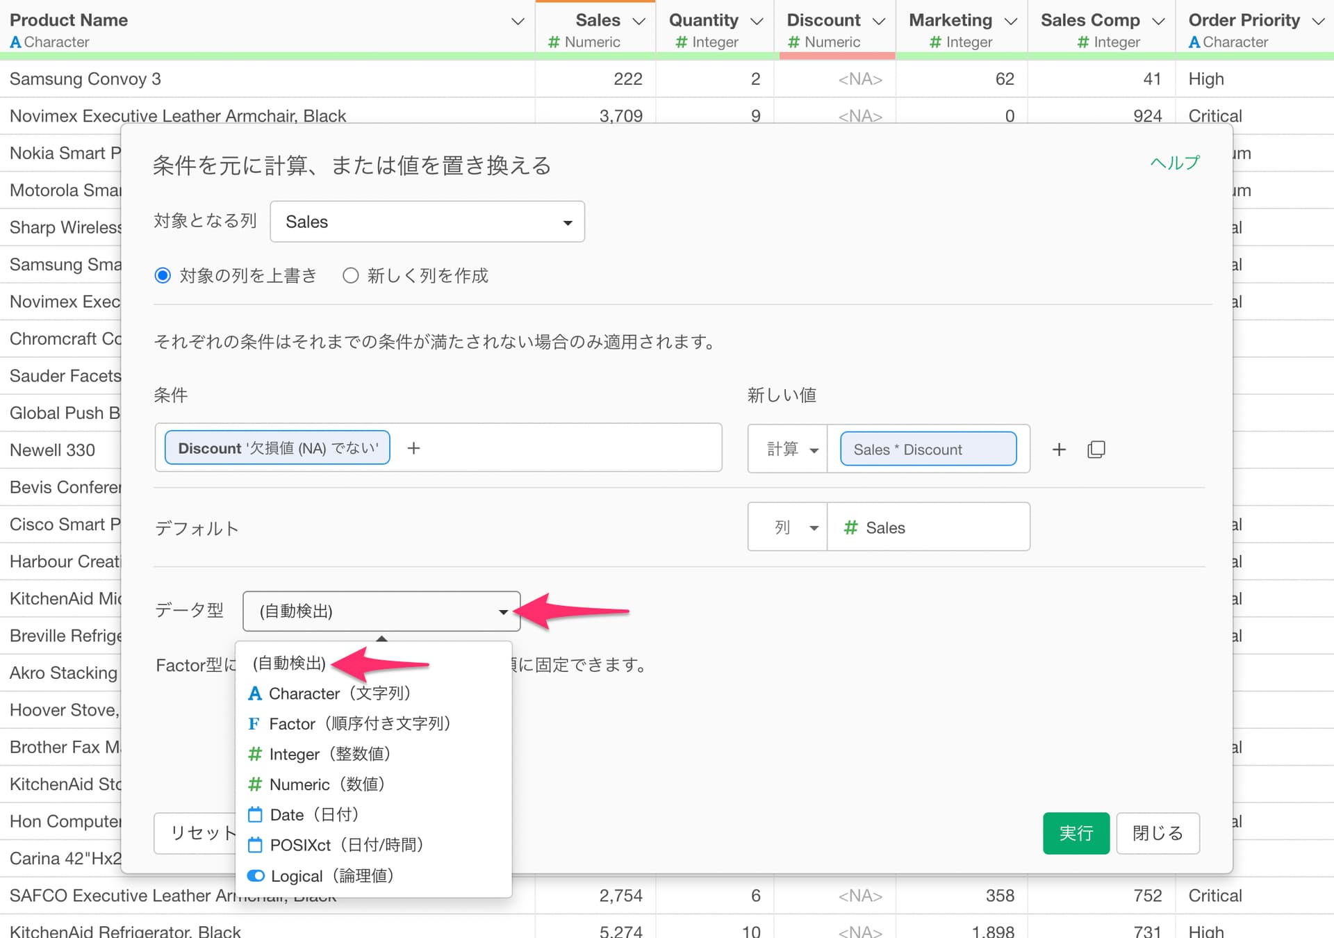The image size is (1334, 938).
Task: Click the duplicate condition copy icon
Action: click(x=1096, y=450)
